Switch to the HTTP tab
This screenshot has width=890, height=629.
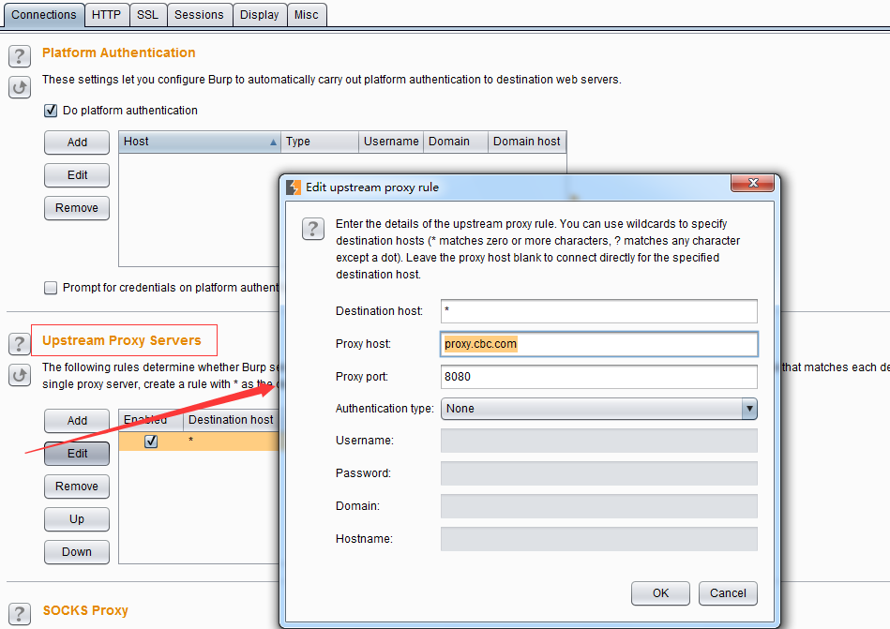click(x=106, y=14)
